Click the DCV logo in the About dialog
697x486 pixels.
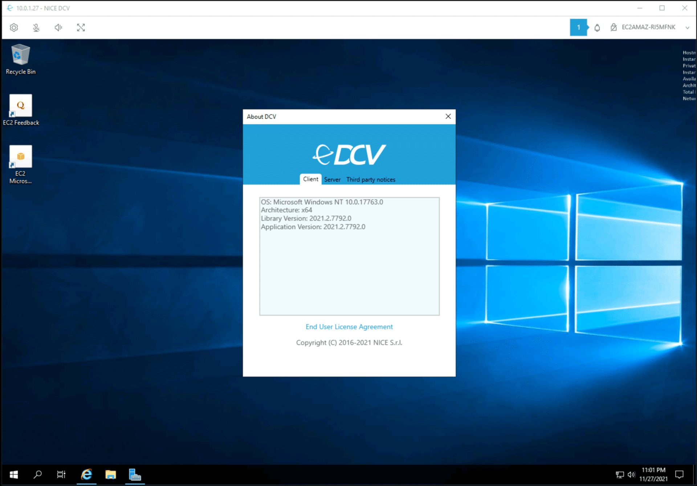click(x=349, y=155)
